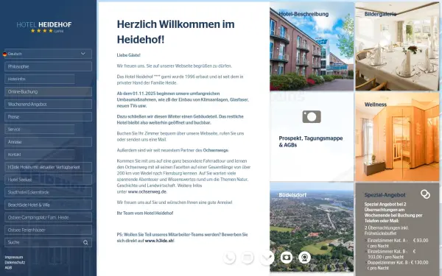Click the phone icon in bottom circle bar
442x276 pixels.
tap(229, 258)
